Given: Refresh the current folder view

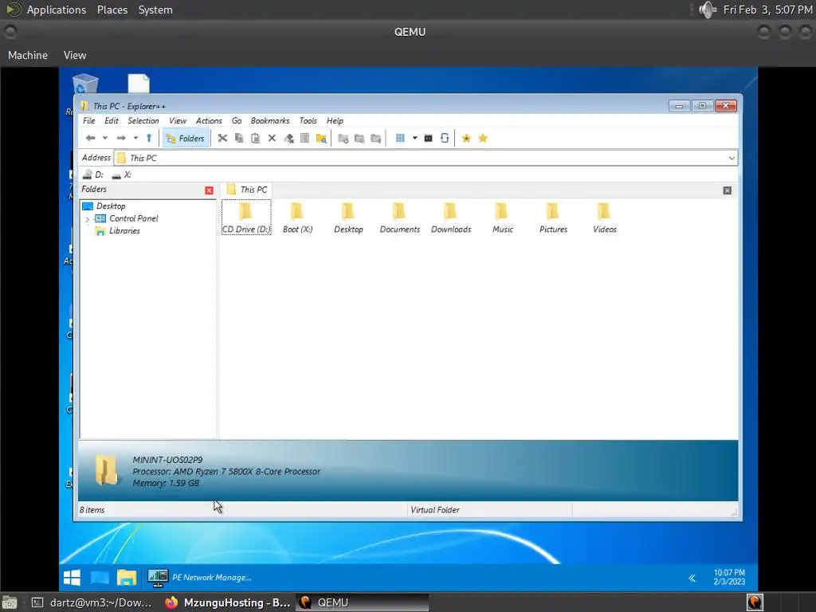Looking at the screenshot, I should coord(445,139).
